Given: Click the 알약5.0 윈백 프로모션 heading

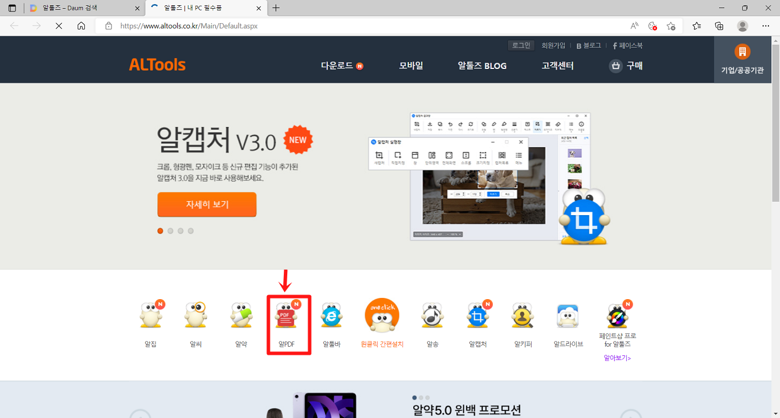Looking at the screenshot, I should click(467, 410).
